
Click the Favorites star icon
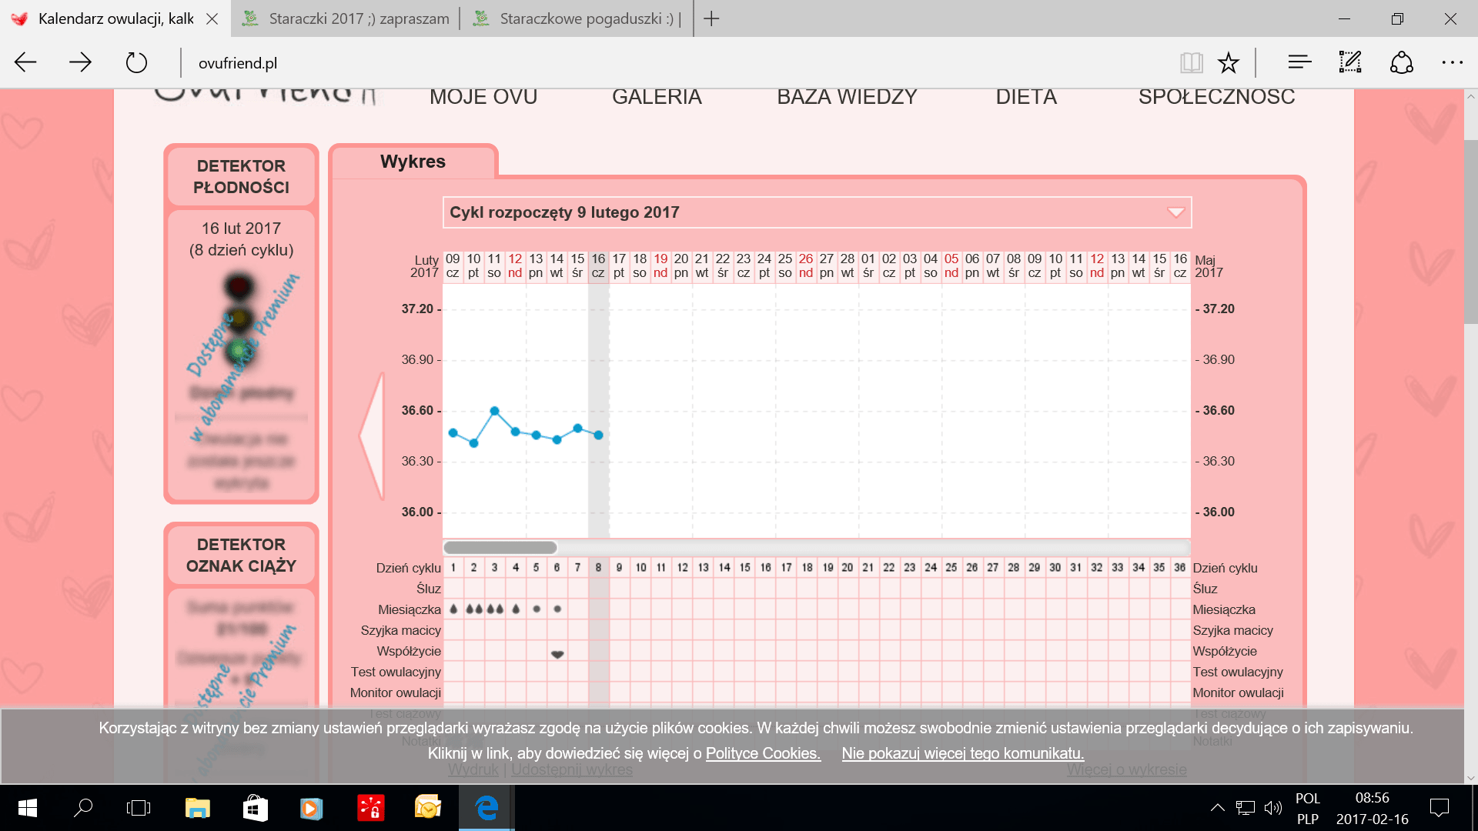click(1229, 62)
